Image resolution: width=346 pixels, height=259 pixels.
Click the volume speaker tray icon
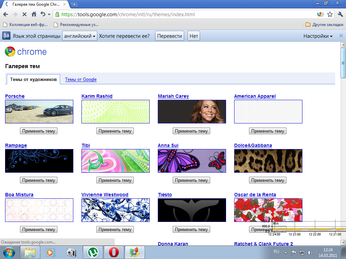pos(310,252)
